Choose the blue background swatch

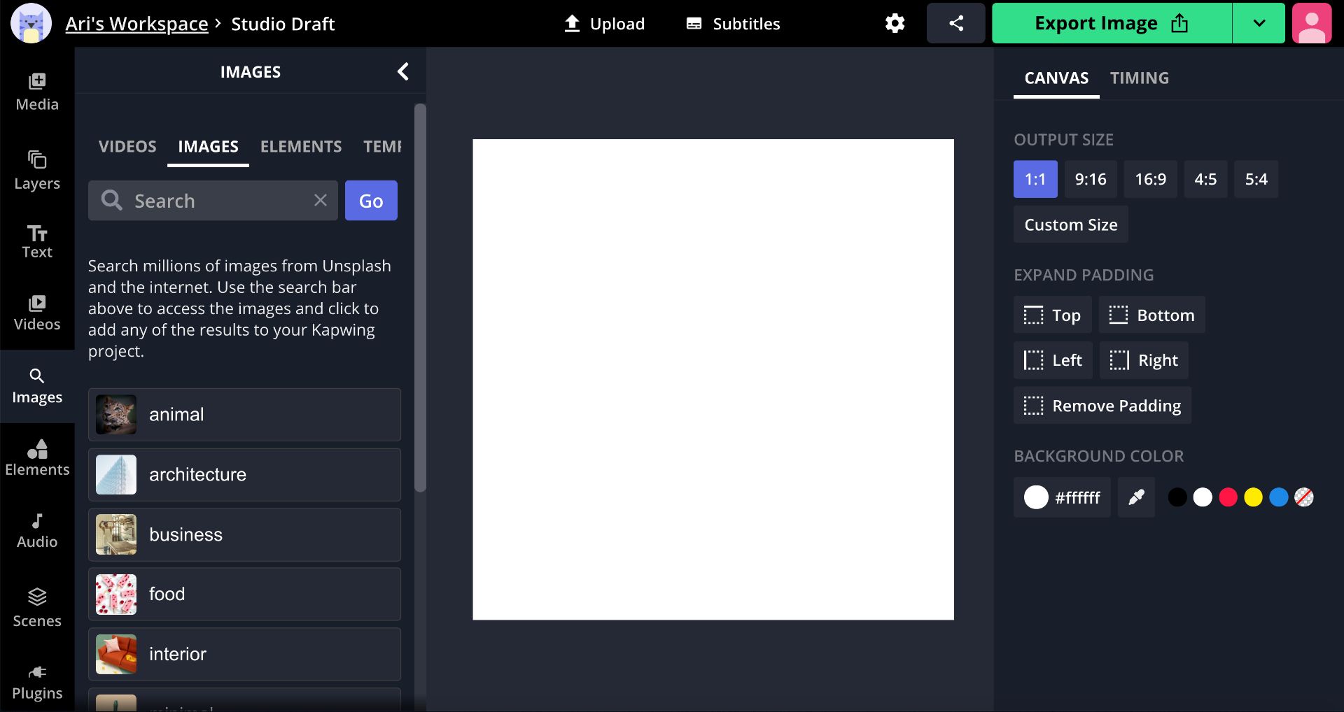point(1279,497)
